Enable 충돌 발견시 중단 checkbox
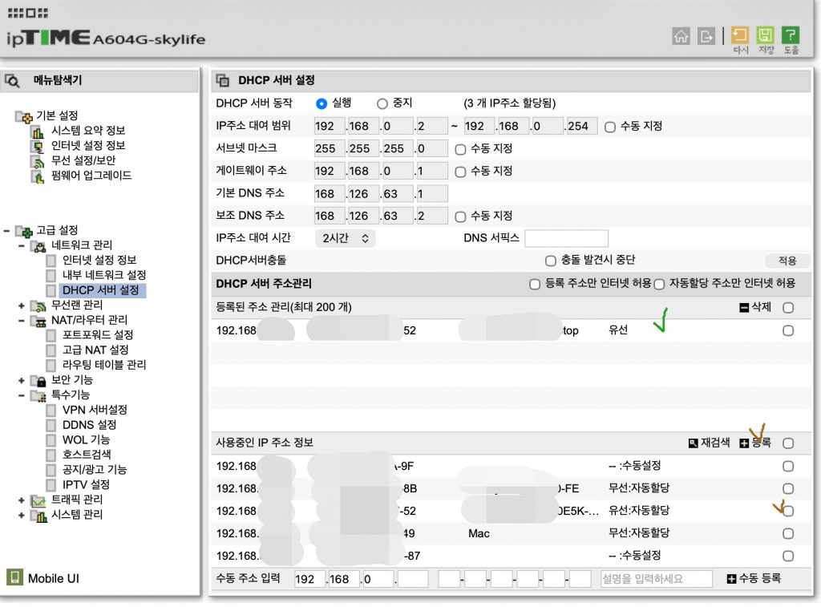The height and width of the screenshot is (607, 821). (x=550, y=261)
